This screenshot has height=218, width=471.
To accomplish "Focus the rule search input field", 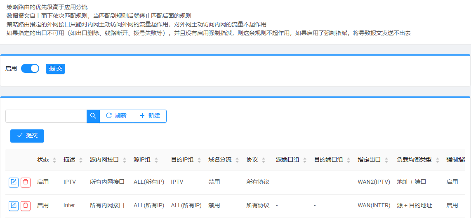I will 46,116.
